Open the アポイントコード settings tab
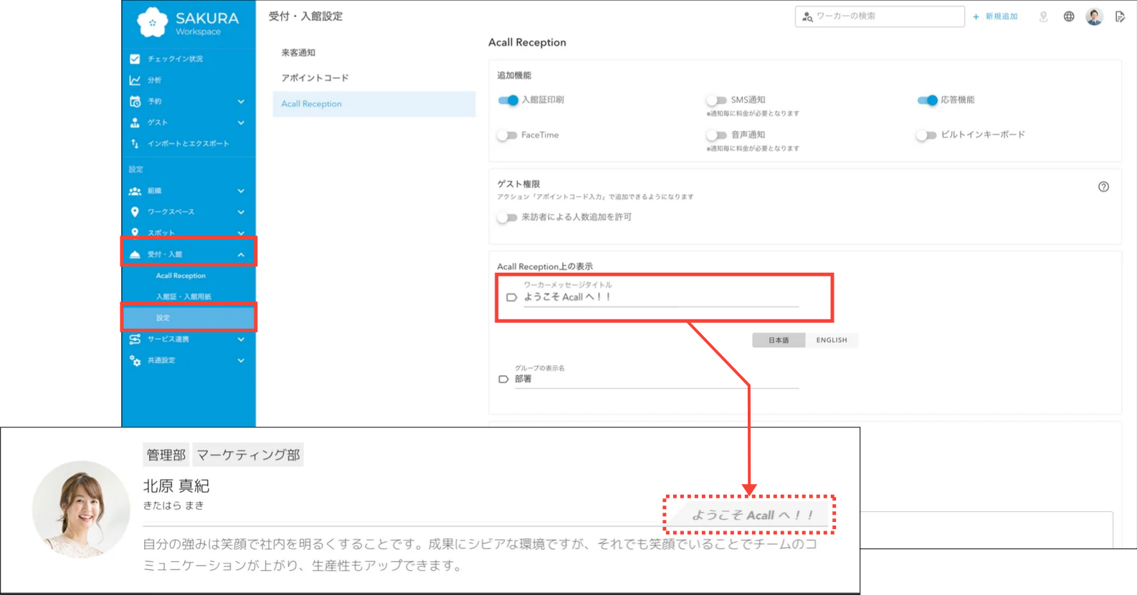Screen dimensions: 1137x595 pos(374,78)
